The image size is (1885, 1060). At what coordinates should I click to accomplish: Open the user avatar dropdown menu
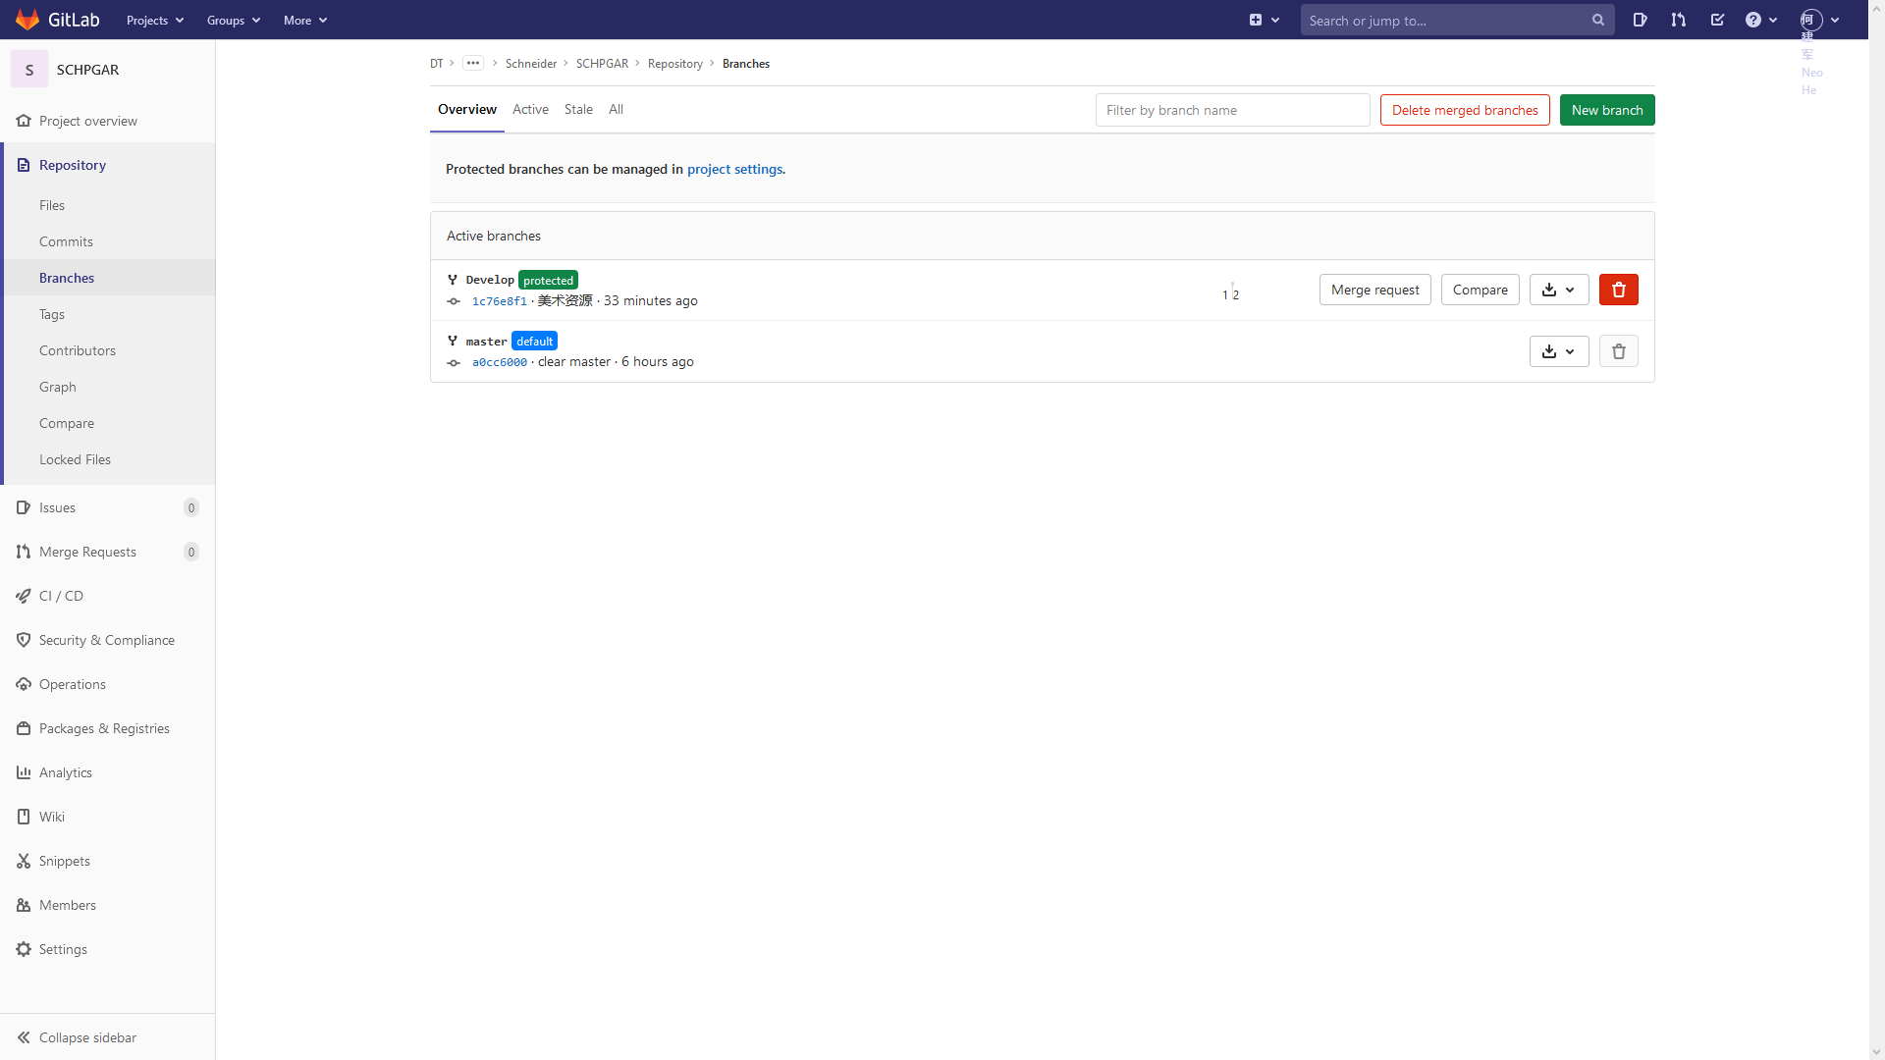1819,20
